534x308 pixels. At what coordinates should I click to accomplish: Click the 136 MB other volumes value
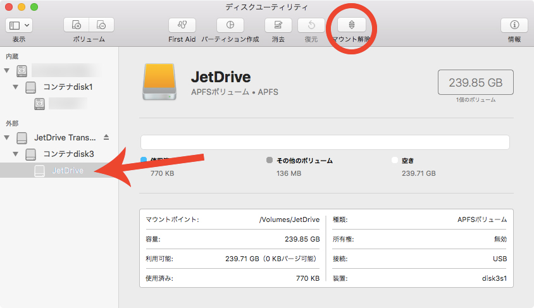pyautogui.click(x=289, y=173)
